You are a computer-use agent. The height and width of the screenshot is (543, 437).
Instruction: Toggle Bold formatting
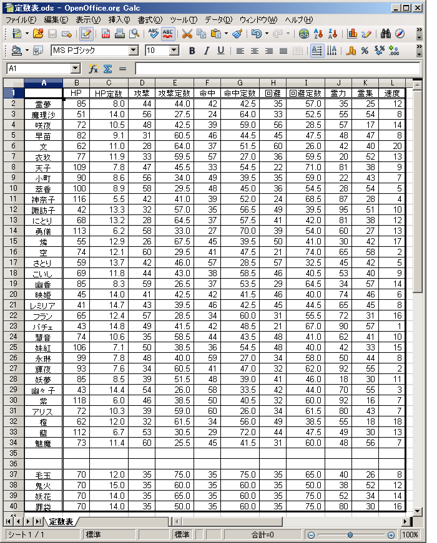coord(192,50)
